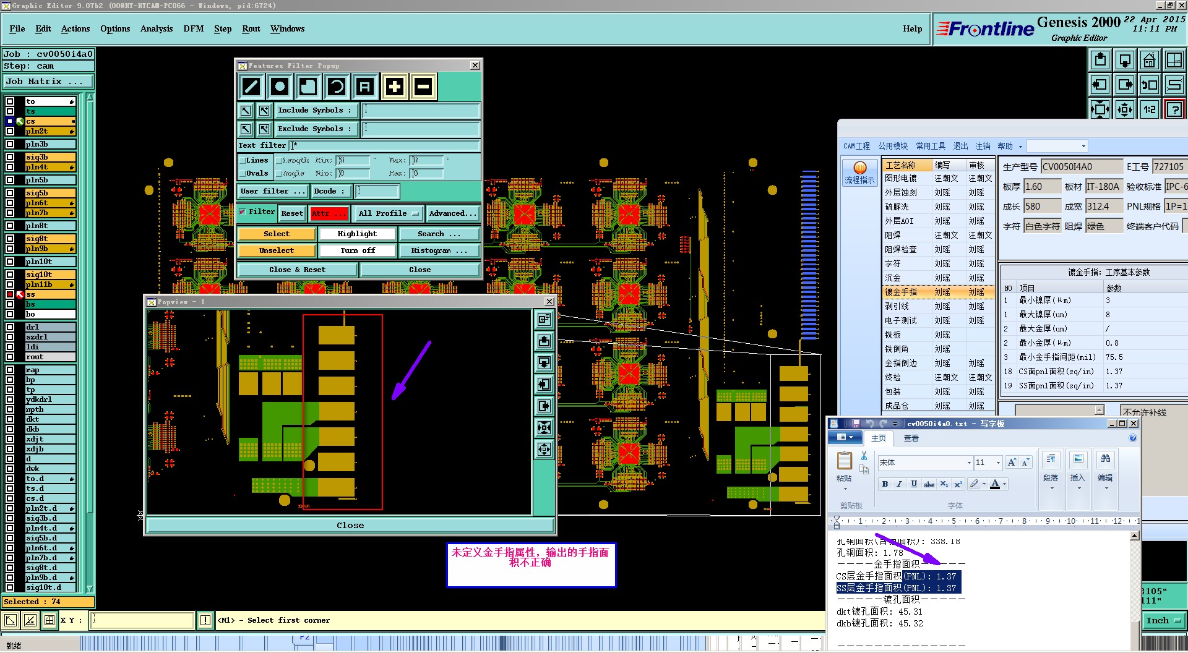This screenshot has width=1188, height=653.
Task: Click the pan right icon
Action: [x=1125, y=85]
